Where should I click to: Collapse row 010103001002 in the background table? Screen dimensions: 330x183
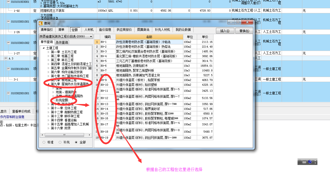pos(8,43)
